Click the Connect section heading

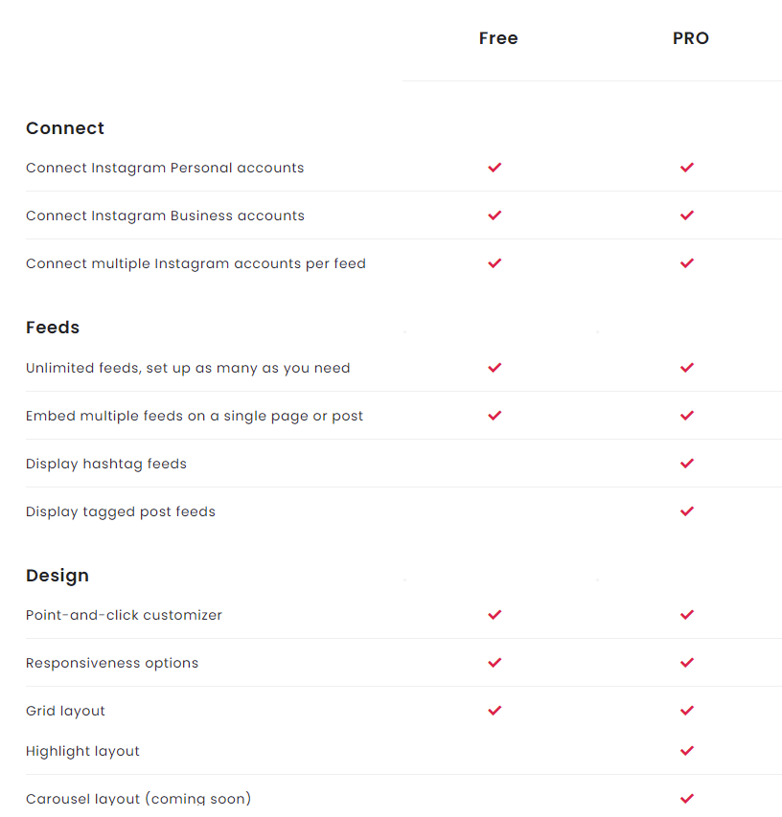65,128
